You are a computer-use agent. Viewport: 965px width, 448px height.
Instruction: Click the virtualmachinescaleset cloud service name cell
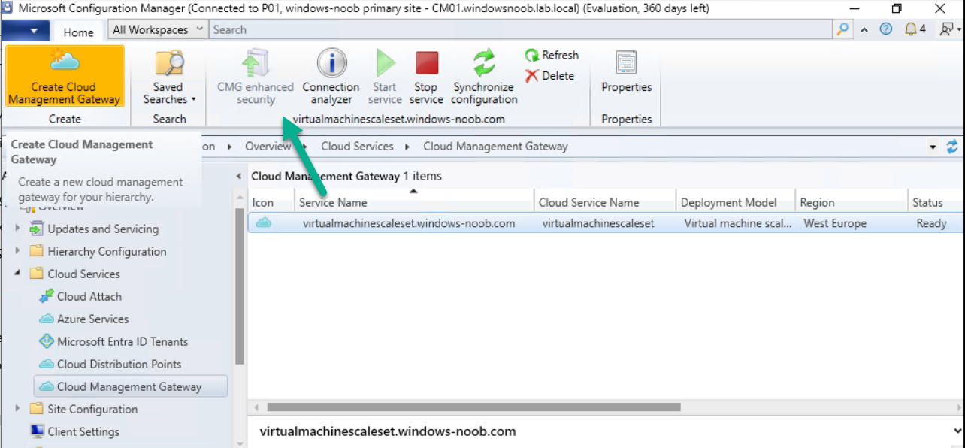598,223
